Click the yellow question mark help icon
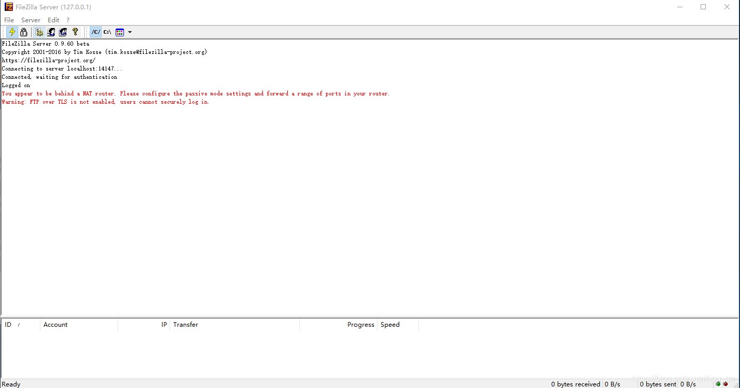Viewport: 740px width, 388px height. 75,32
